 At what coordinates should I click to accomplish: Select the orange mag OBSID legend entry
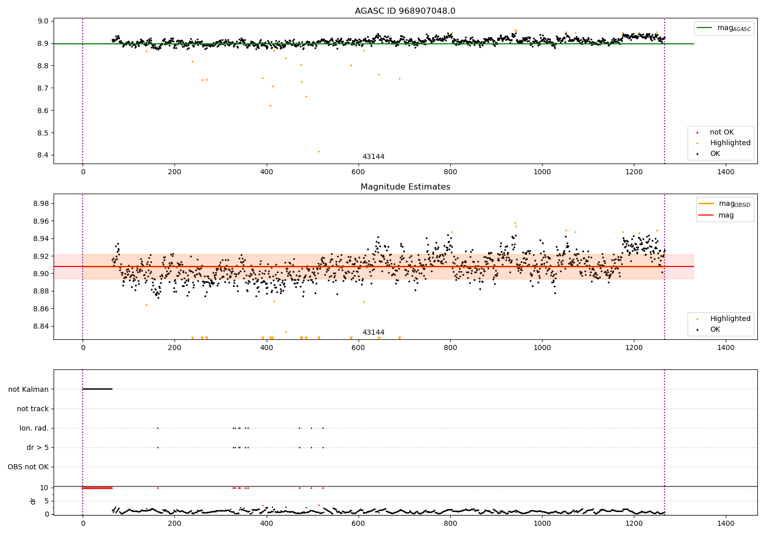[725, 204]
